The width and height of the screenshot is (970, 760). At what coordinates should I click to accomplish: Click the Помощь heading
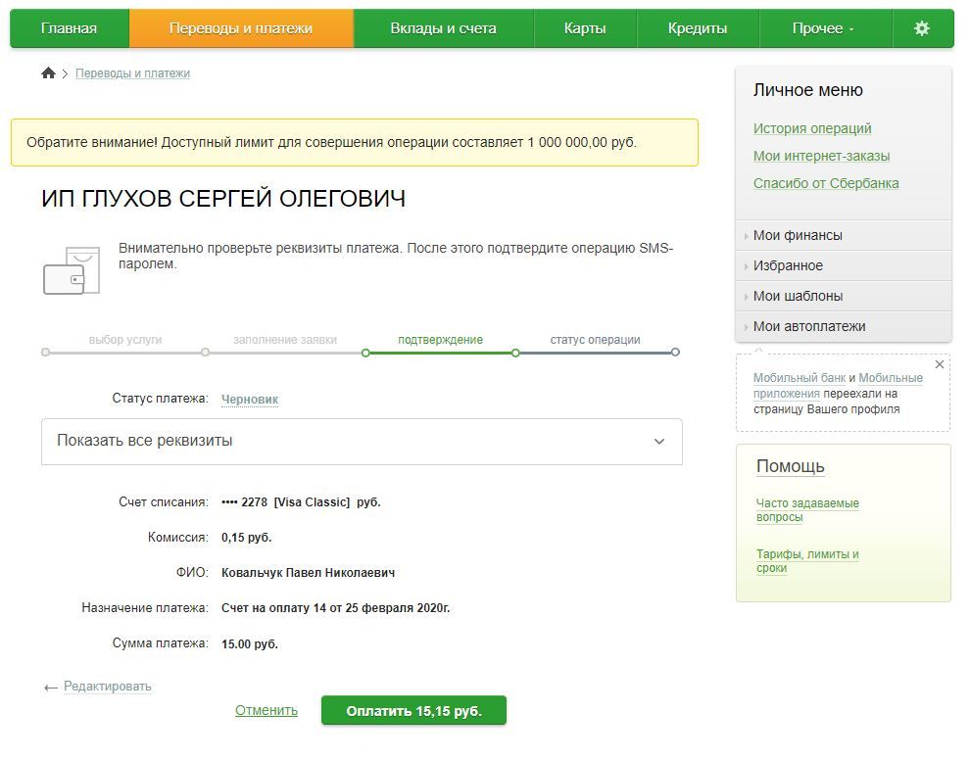click(791, 466)
